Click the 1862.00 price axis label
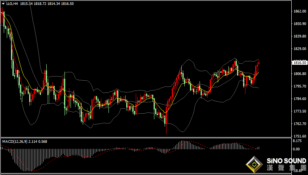The height and width of the screenshot is (175, 308). coord(299,11)
